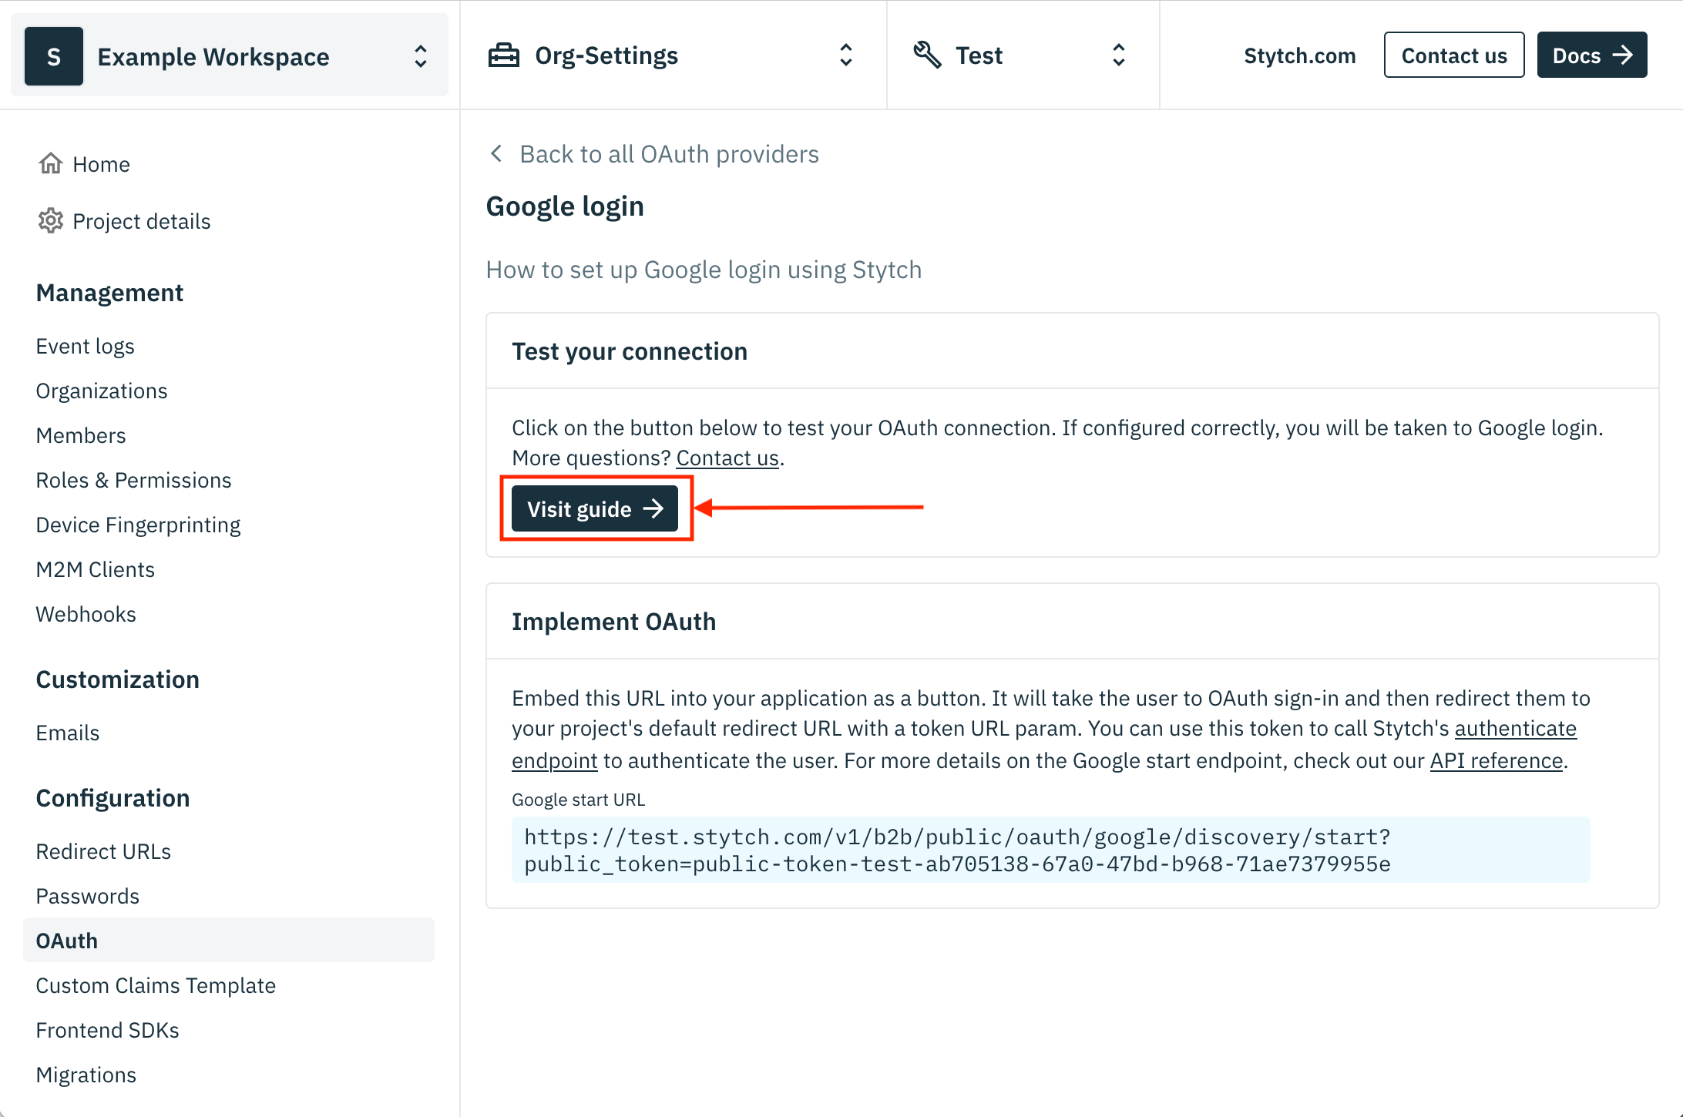Open the Test environment dropdown arrows

1119,55
